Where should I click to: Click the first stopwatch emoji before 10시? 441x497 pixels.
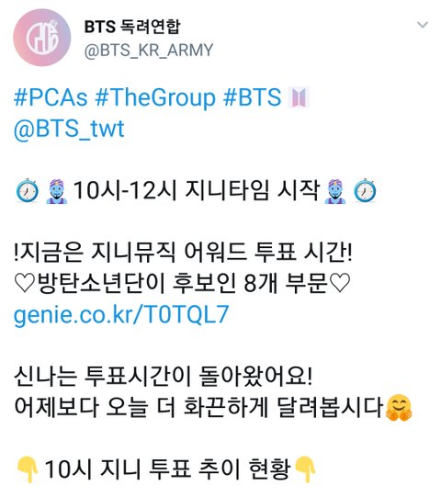28,190
